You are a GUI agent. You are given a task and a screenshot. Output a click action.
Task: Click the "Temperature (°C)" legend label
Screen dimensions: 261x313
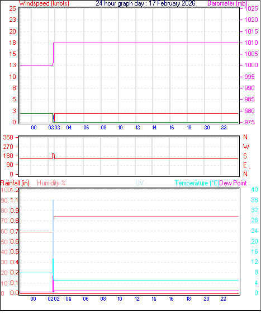[197, 183]
